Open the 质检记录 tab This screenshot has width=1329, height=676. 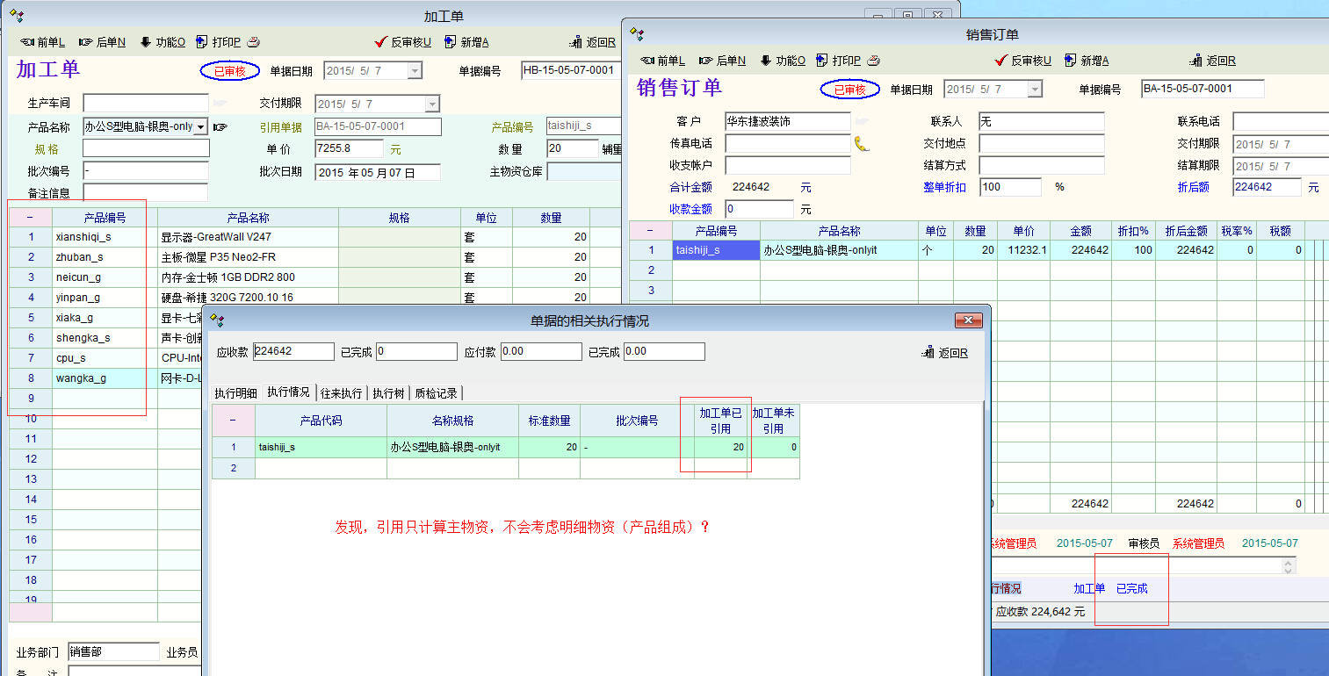[x=437, y=393]
